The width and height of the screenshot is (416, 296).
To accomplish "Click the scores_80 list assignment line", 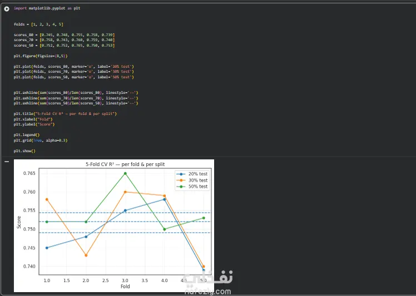I will click(x=64, y=35).
